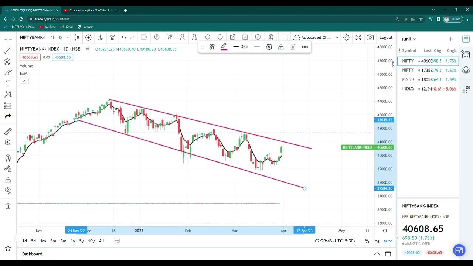The image size is (473, 266).
Task: Lock the selected channel drawing
Action: [x=281, y=47]
